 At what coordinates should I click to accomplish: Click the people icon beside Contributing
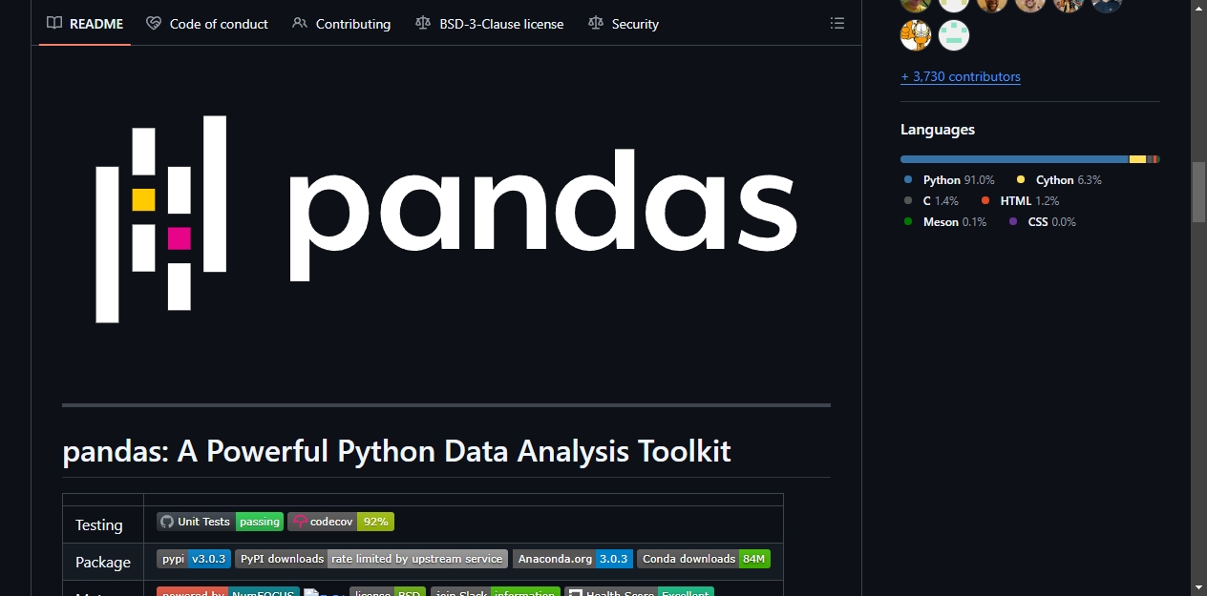(x=300, y=23)
